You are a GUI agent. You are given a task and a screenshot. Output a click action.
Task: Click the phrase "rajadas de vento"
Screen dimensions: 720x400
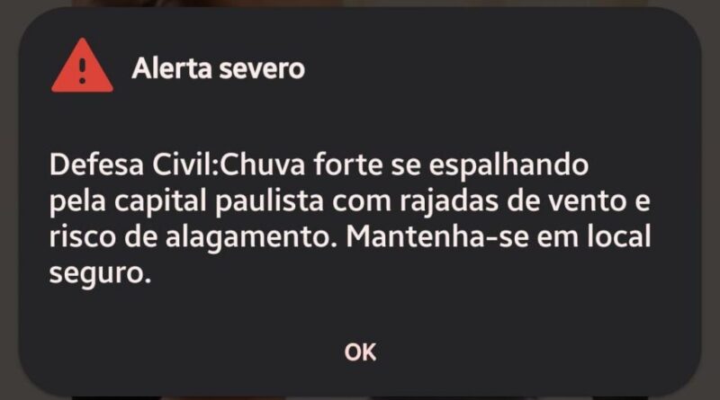513,202
